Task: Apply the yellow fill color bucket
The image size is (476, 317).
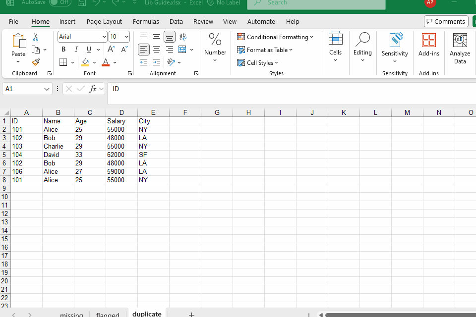Action: 85,62
